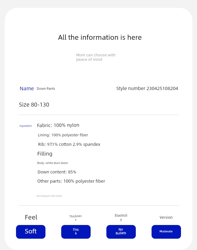Click the No Bullets button
The image size is (197, 250).
121,232
